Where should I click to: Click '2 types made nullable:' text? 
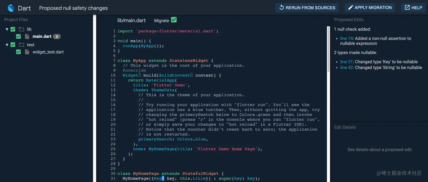pyautogui.click(x=356, y=53)
